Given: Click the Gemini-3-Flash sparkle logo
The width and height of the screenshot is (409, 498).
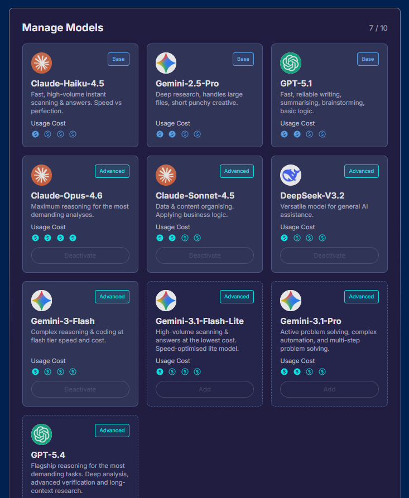Looking at the screenshot, I should tap(42, 301).
